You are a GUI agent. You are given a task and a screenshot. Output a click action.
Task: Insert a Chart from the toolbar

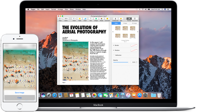[x=85, y=19]
